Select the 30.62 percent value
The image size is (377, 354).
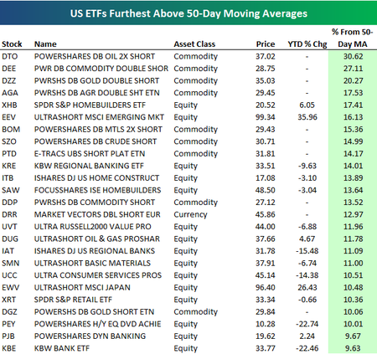point(353,56)
